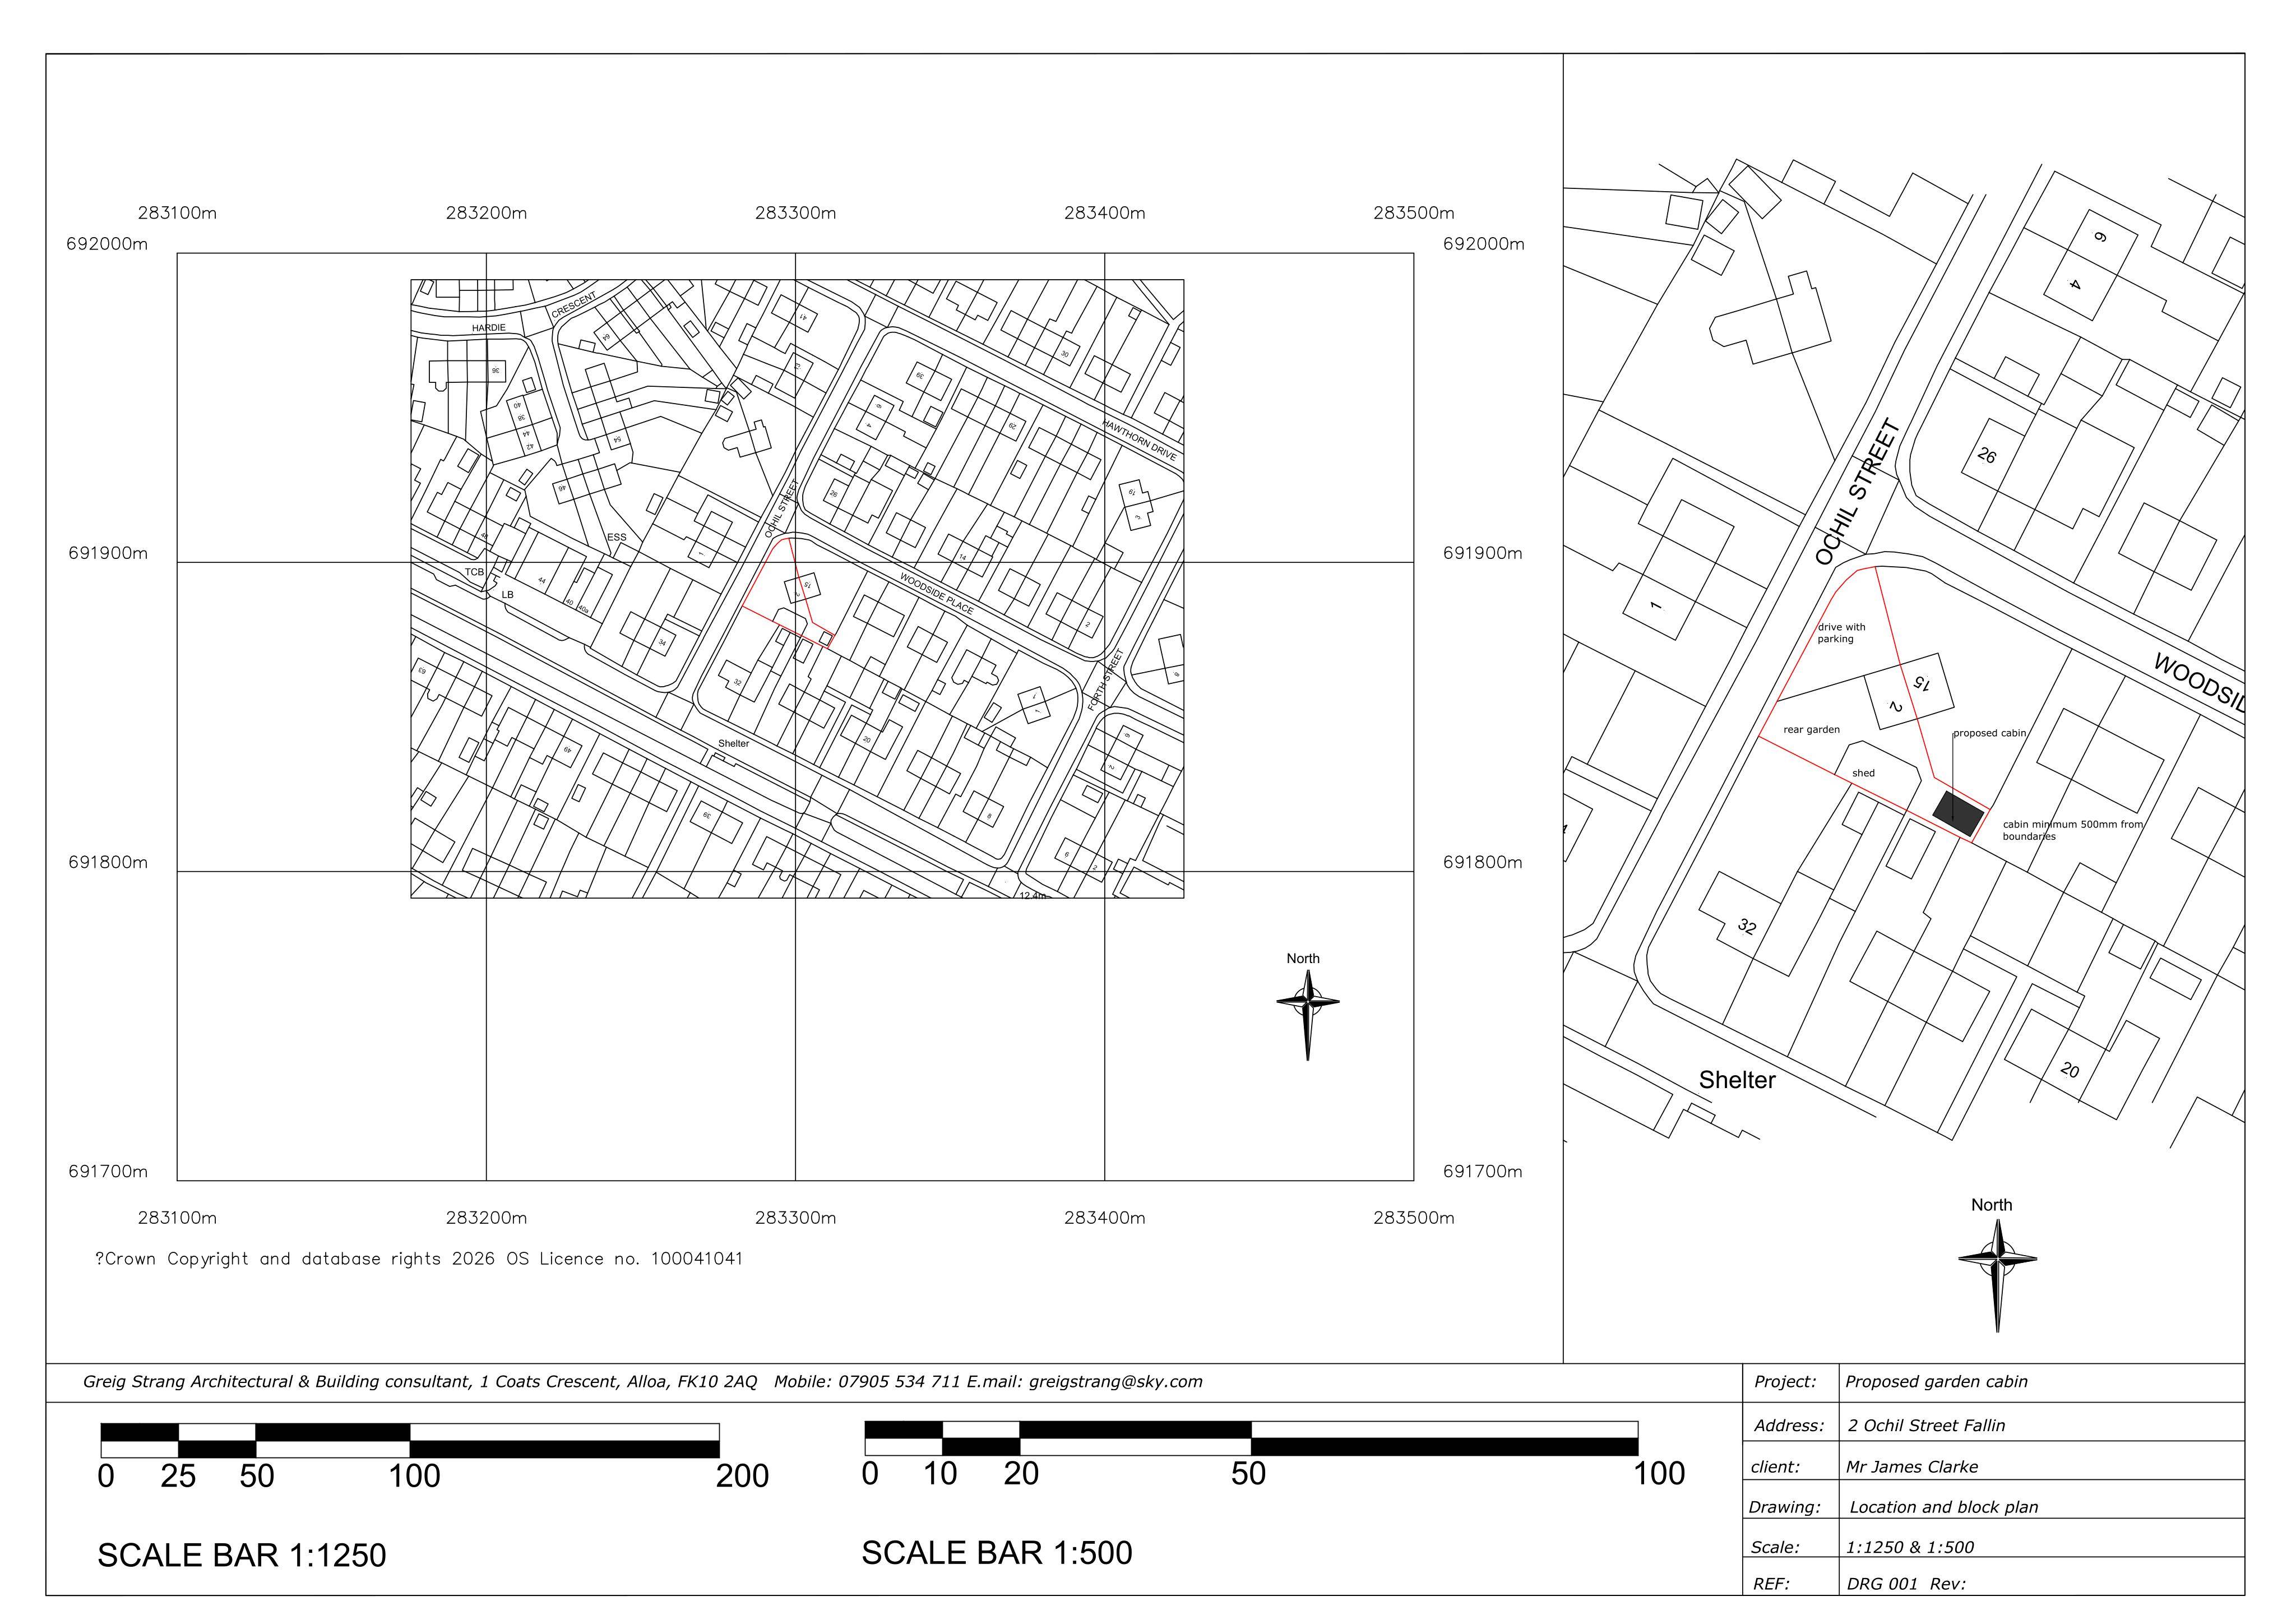Viewport: 2296px width, 1624px height.
Task: Click the 'Location and block plan' drawing title
Action: click(1943, 1507)
